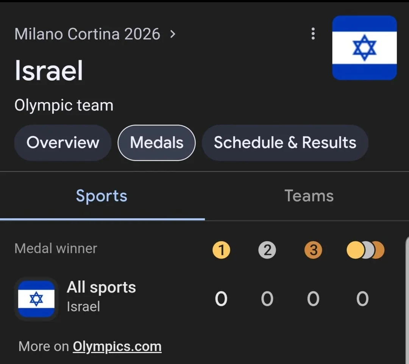Switch to the Sports tab
Viewport: 409px width, 364px height.
tap(101, 196)
